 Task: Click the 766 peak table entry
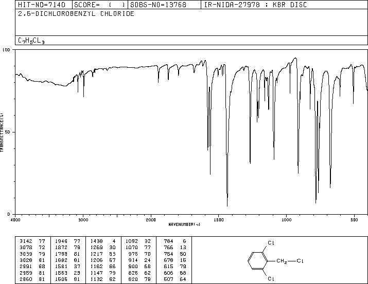175,247
